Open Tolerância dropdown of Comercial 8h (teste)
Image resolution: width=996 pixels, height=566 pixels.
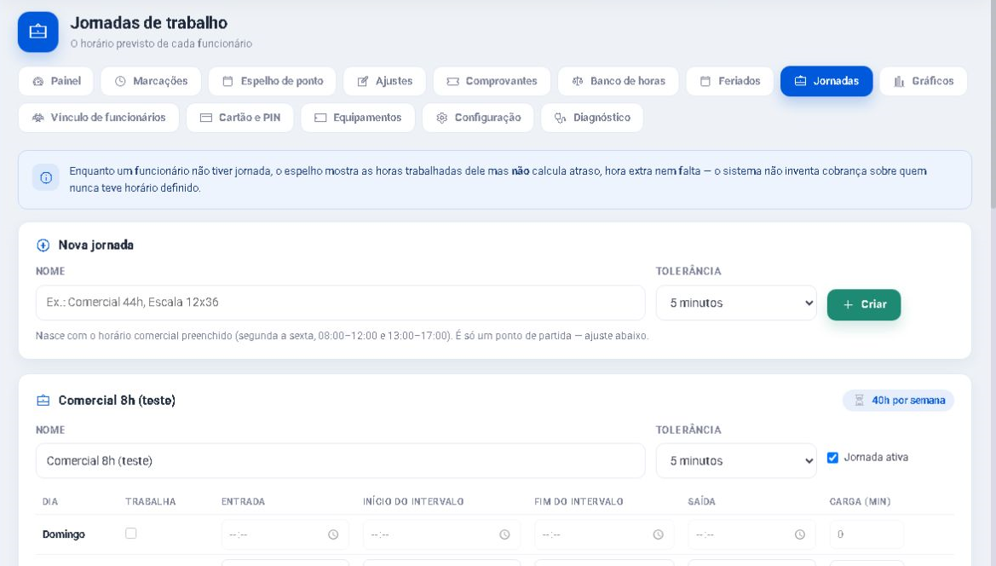[736, 460]
